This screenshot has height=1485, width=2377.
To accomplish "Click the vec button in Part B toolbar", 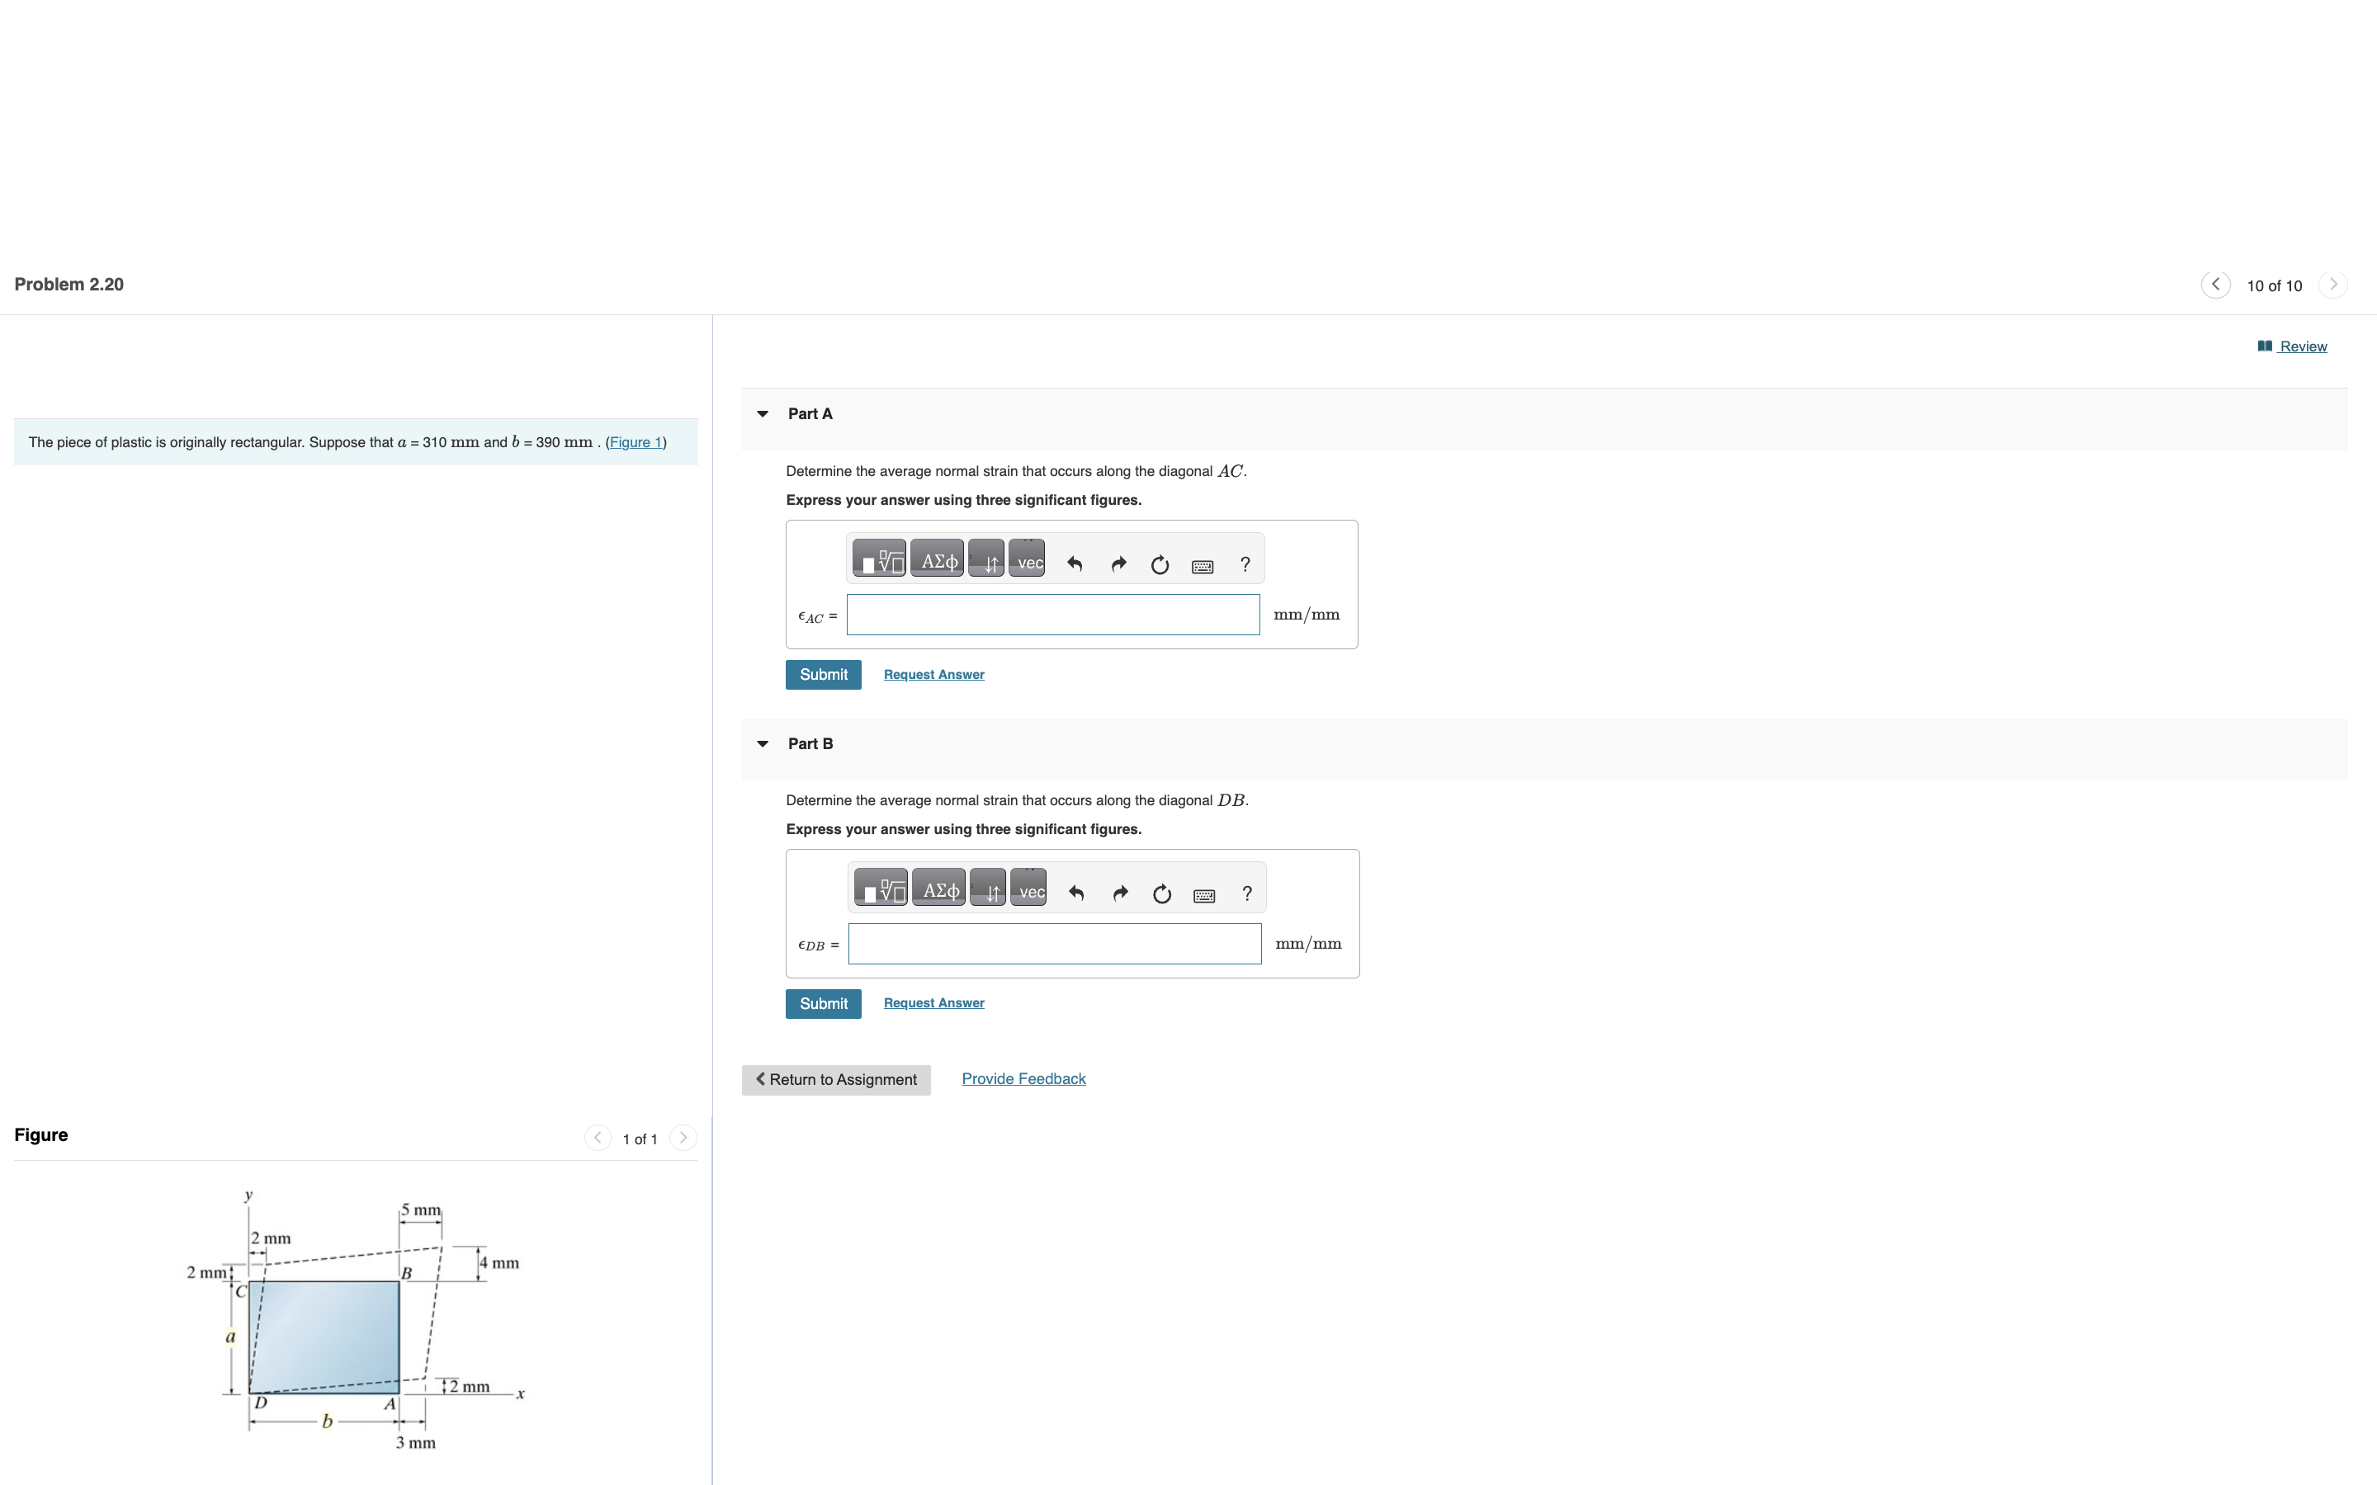I will (x=1029, y=890).
